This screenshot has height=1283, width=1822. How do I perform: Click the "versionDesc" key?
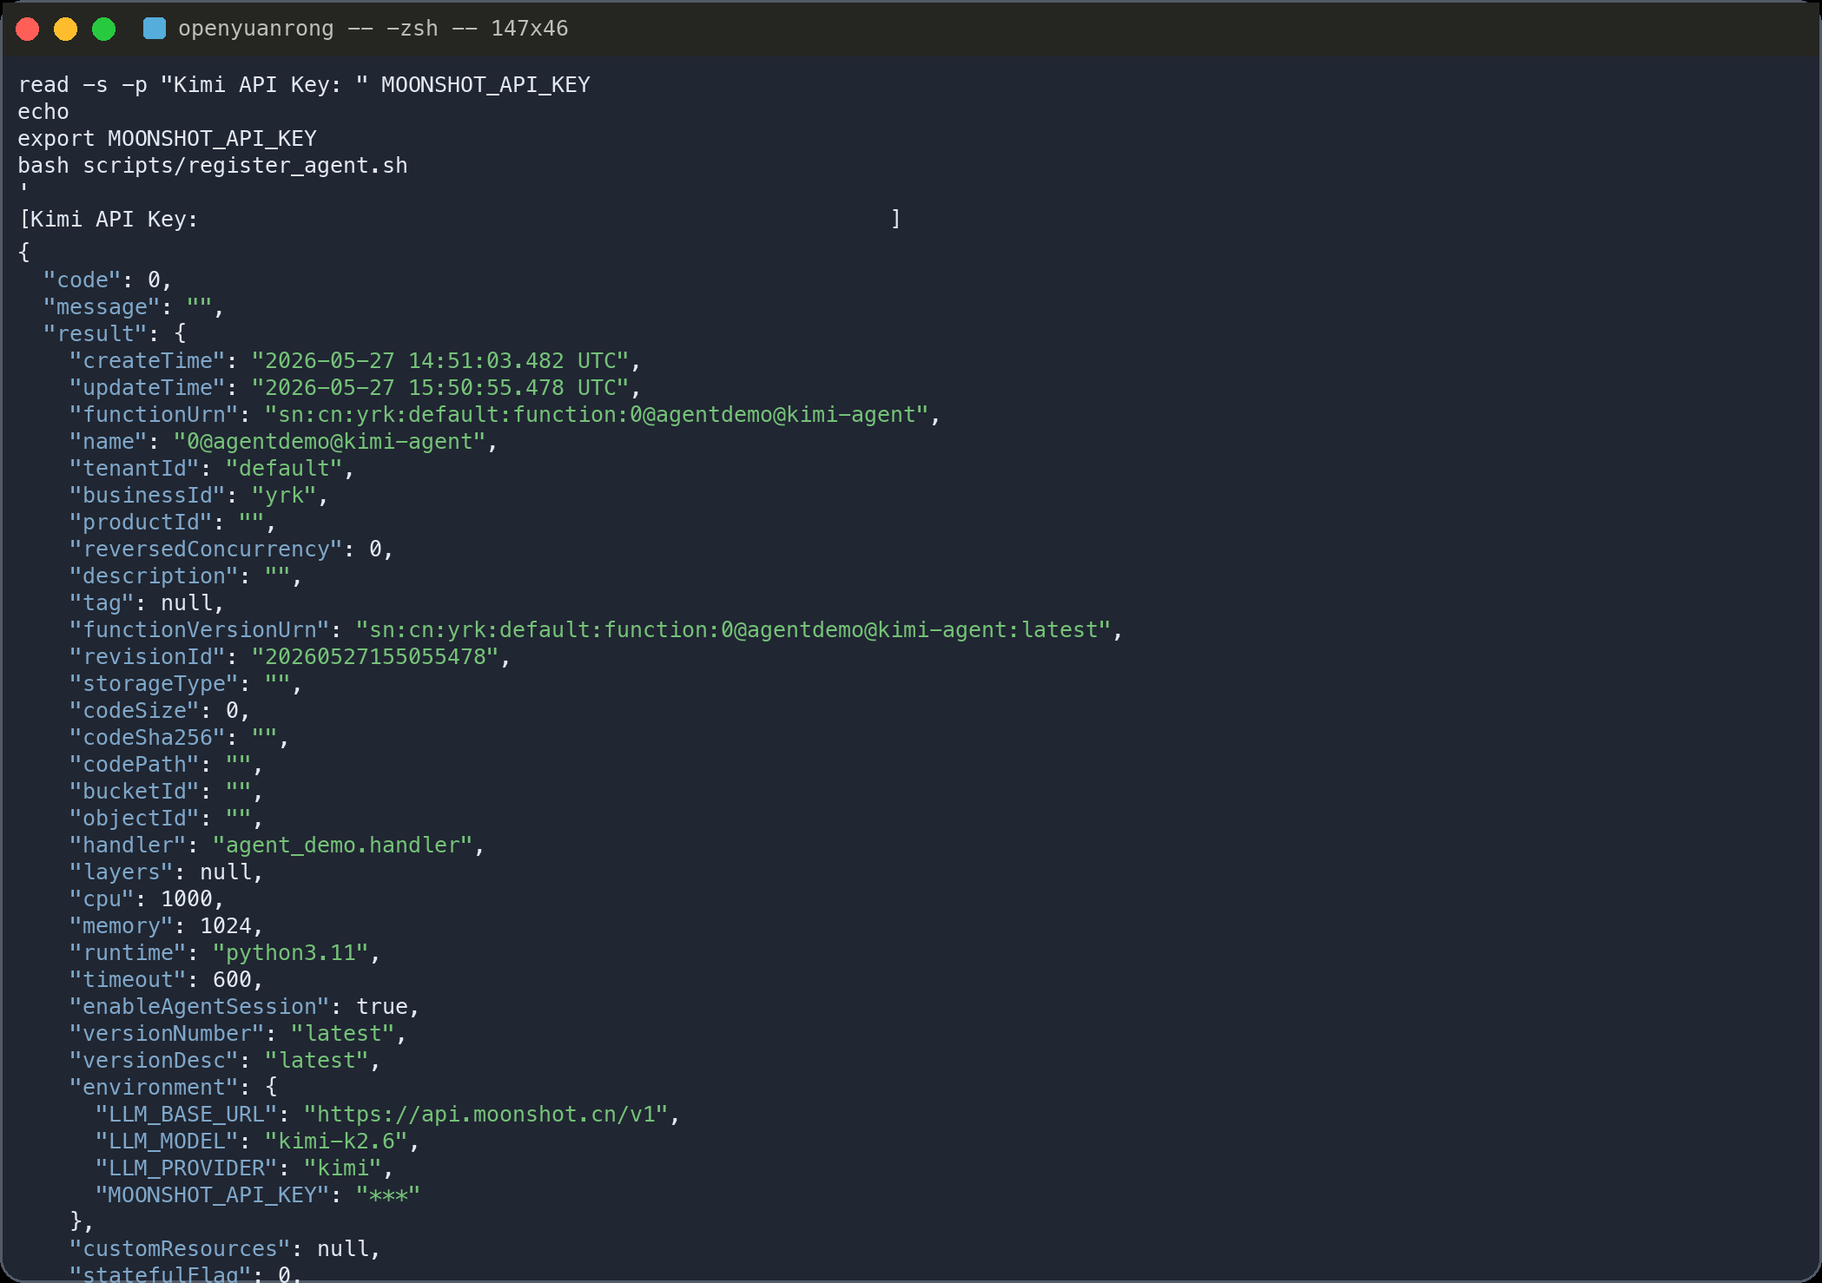click(154, 1061)
